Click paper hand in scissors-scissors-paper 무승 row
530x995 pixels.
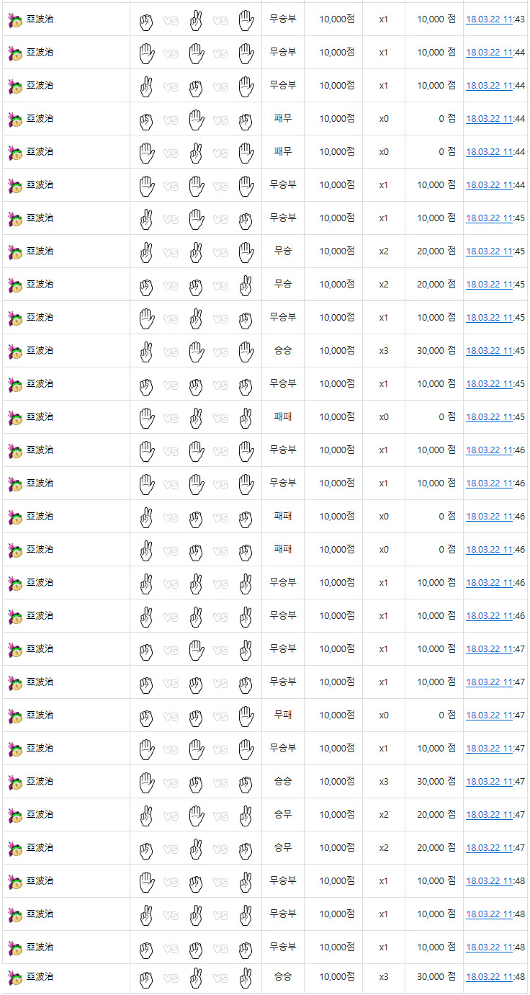[x=246, y=252]
